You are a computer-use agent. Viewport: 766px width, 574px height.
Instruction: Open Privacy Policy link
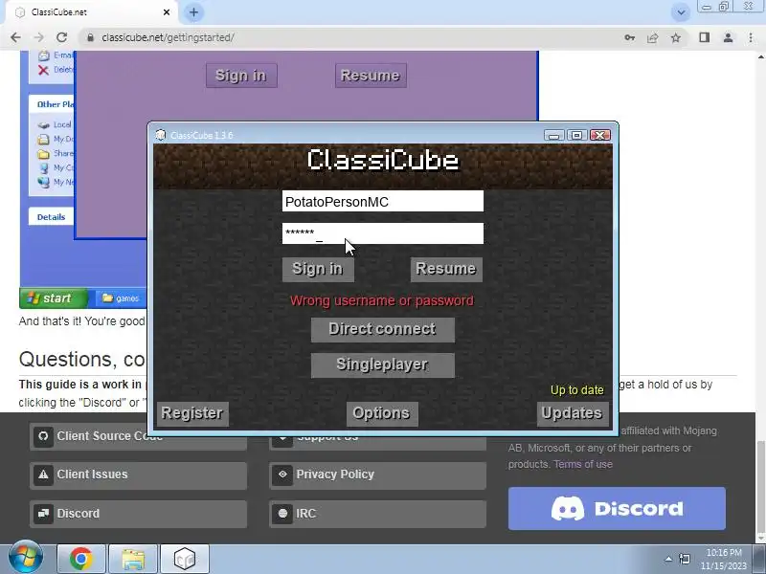377,475
